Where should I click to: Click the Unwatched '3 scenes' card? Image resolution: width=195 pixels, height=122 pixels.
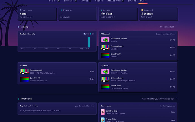[x=158, y=14]
